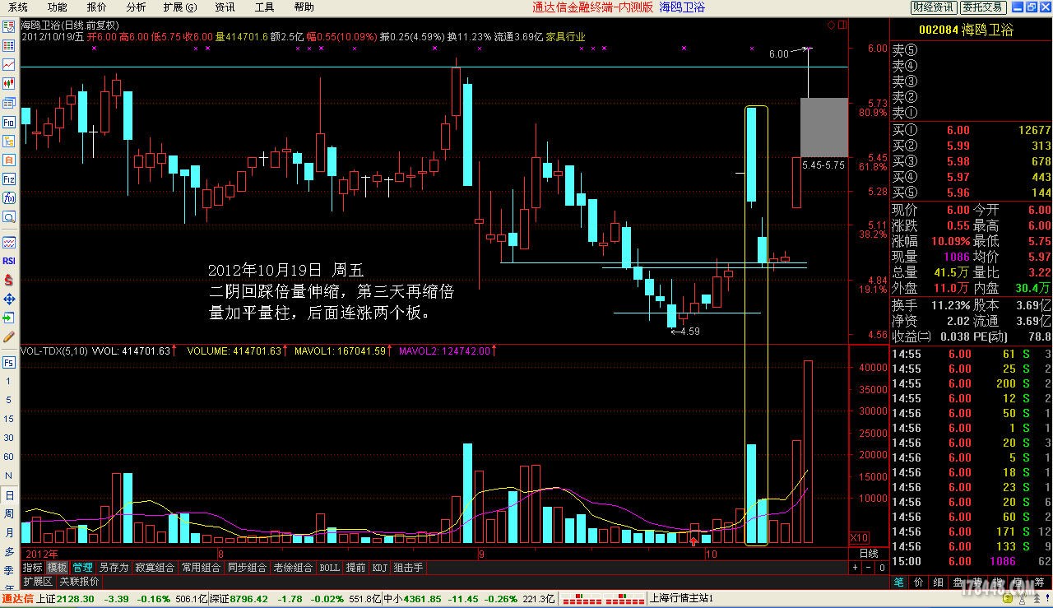Open the 扩展区 tab
This screenshot has height=608, width=1053.
pos(38,581)
